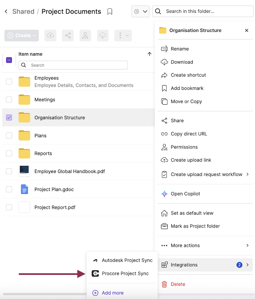Check the Employees folder checkbox
This screenshot has height=299, width=255.
click(9, 81)
